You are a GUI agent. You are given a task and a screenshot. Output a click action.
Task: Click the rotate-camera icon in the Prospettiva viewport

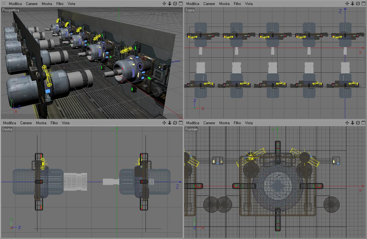tap(175, 3)
